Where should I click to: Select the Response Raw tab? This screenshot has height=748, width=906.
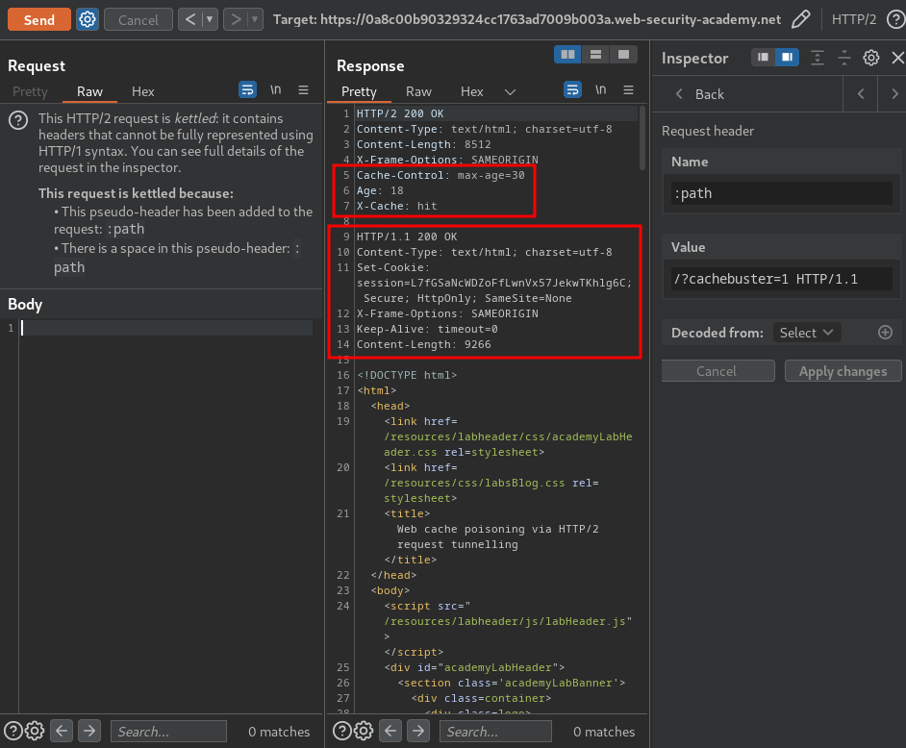pyautogui.click(x=418, y=91)
